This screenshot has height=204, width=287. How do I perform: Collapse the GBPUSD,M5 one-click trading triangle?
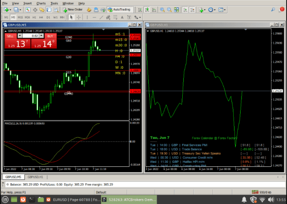pyautogui.click(x=6, y=31)
